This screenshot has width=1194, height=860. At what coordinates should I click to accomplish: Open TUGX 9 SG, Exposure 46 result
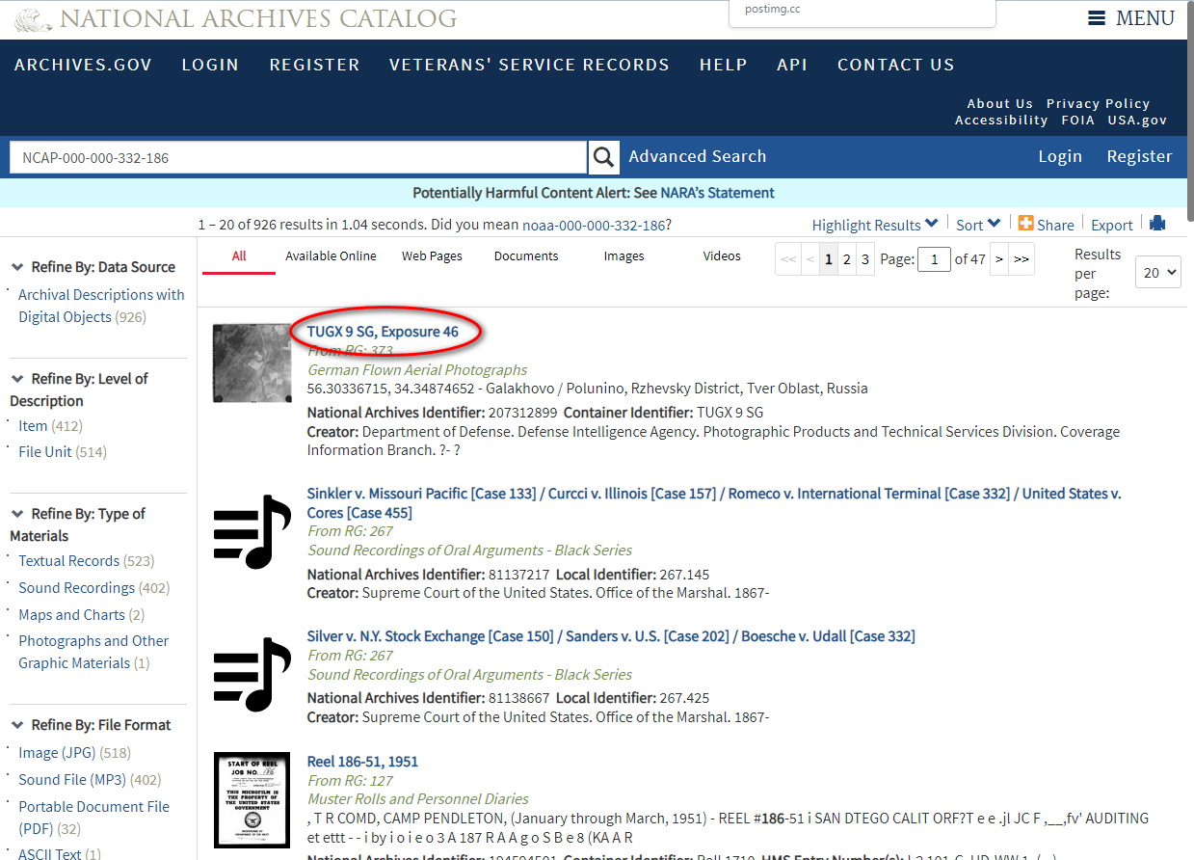[x=383, y=332]
